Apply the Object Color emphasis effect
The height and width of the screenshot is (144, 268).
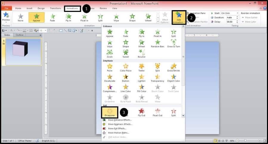point(173,78)
